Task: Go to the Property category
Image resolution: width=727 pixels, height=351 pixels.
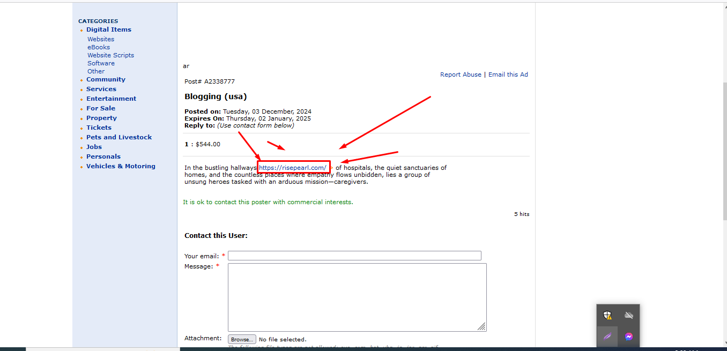Action: pos(101,118)
